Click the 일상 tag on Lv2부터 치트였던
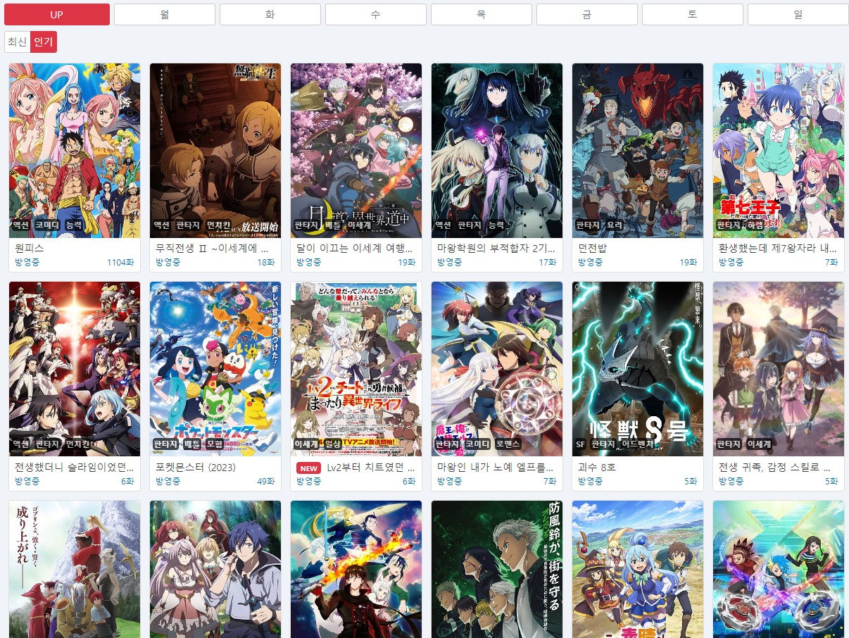 333,444
